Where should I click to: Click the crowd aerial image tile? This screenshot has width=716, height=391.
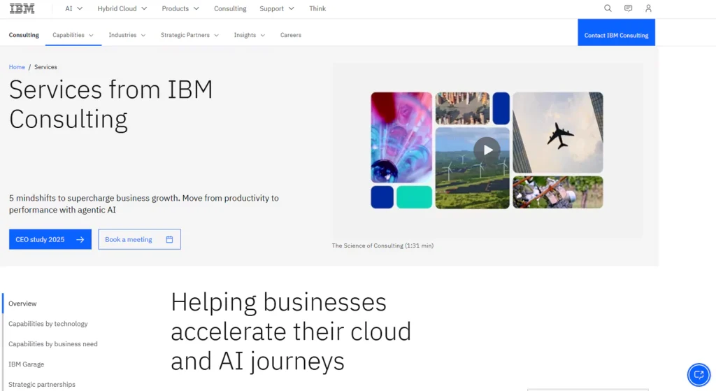(x=462, y=108)
